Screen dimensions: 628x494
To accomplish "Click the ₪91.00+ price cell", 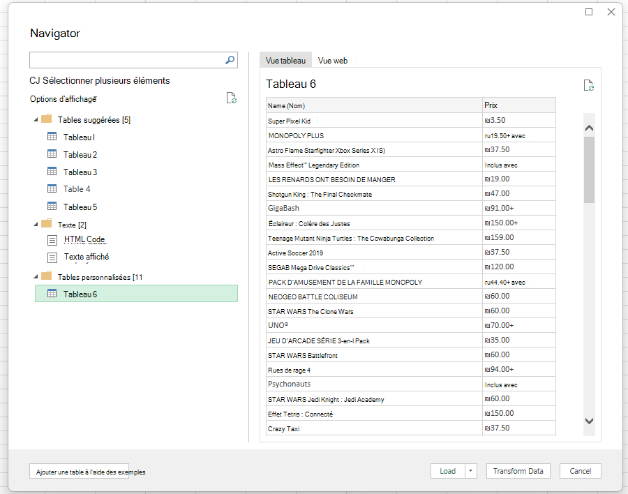I will click(x=519, y=209).
